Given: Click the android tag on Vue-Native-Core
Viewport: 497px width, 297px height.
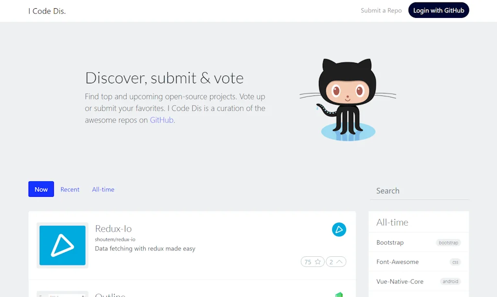Looking at the screenshot, I should coord(450,281).
